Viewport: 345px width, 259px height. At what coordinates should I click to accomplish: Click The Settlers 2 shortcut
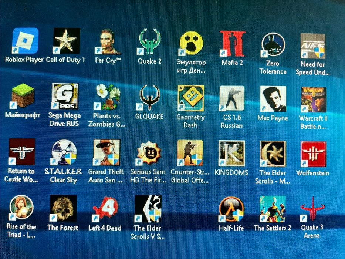[273, 209]
